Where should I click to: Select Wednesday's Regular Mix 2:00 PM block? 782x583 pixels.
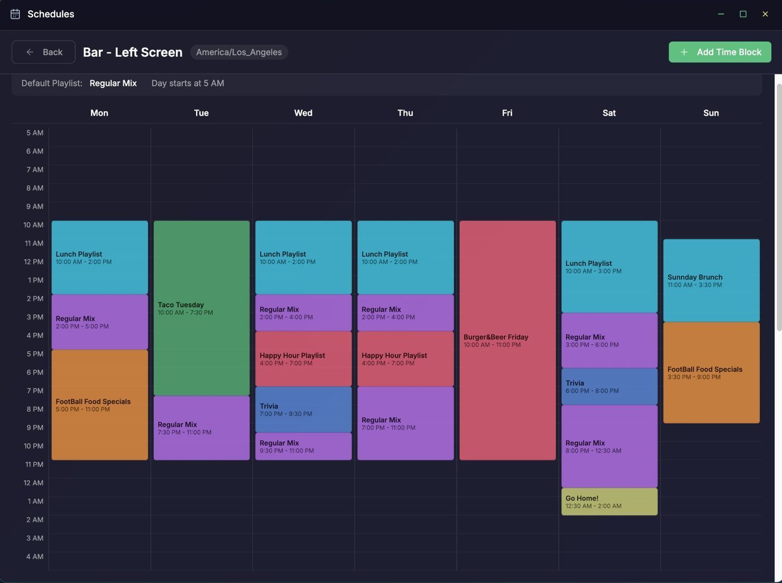(303, 313)
